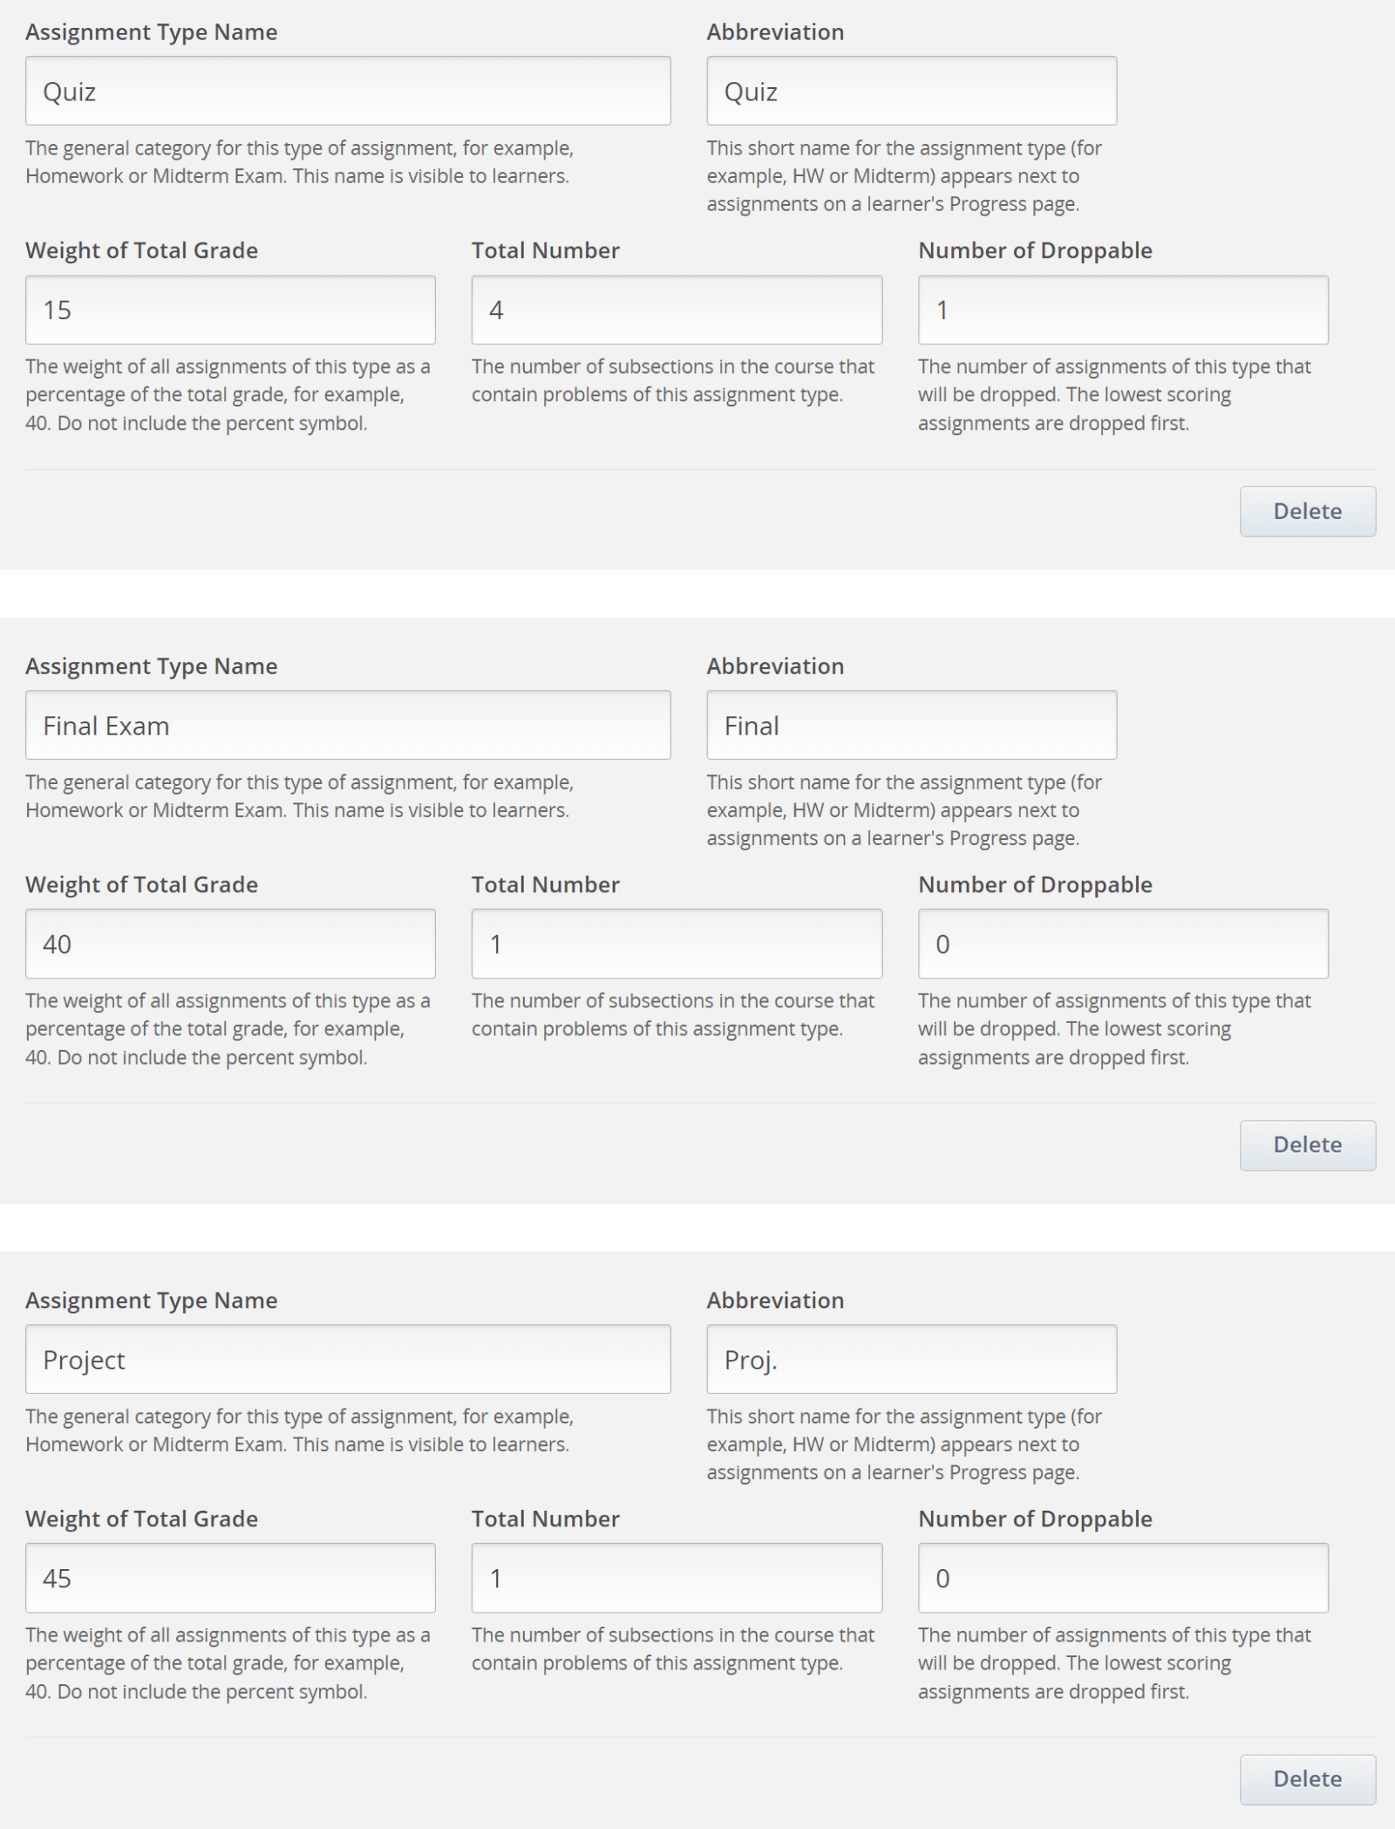Click the Project Number of Droppable field

pos(1121,1577)
